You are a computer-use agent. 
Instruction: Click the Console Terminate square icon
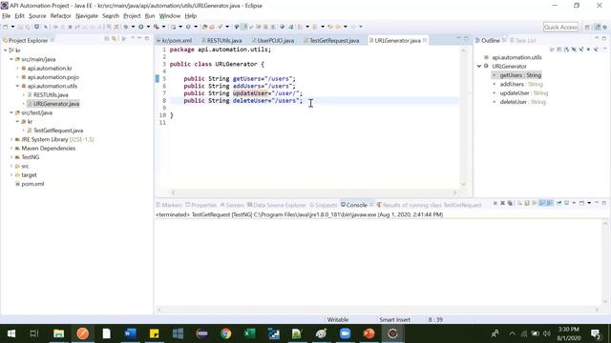(495, 203)
